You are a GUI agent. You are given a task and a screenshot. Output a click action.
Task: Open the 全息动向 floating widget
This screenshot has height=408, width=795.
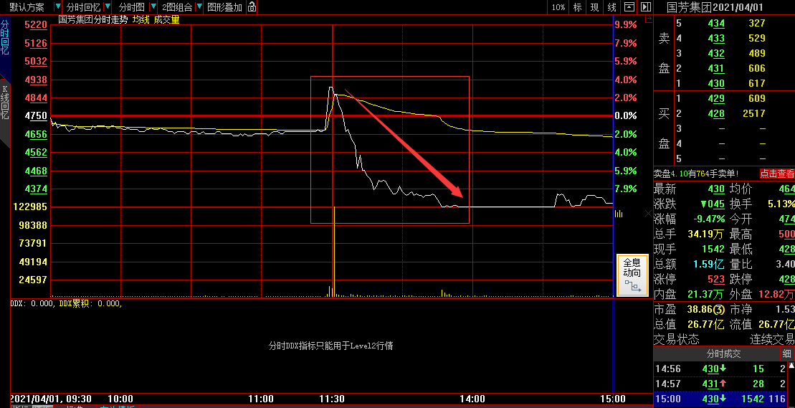point(632,275)
